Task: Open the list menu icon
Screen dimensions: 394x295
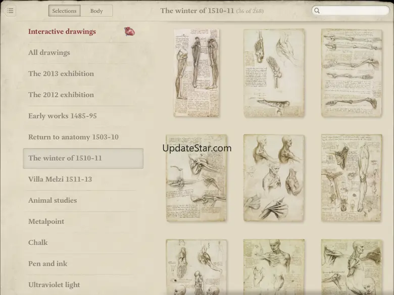Action: pyautogui.click(x=10, y=11)
